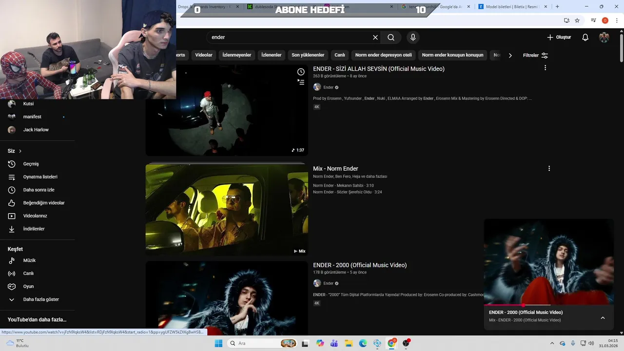
Task: Open the weather widget showing 11°C
Action: click(19, 343)
